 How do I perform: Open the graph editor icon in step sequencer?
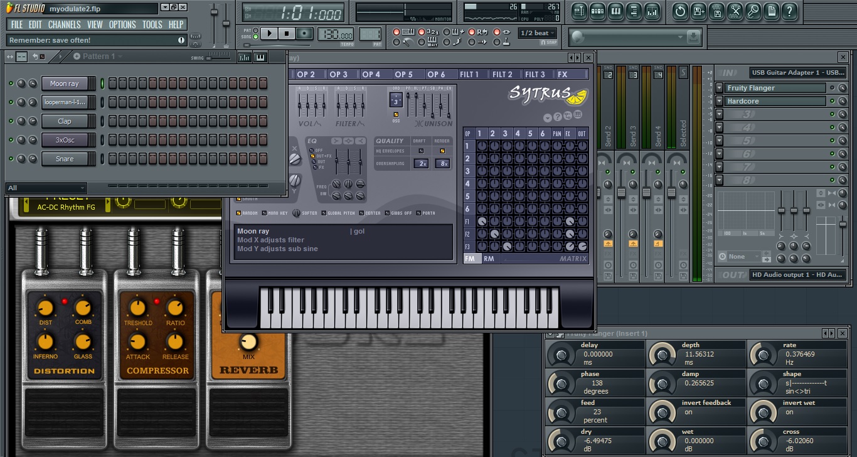coord(244,57)
